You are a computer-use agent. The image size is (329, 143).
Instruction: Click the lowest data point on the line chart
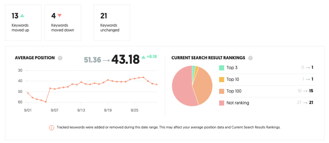pyautogui.click(x=46, y=102)
